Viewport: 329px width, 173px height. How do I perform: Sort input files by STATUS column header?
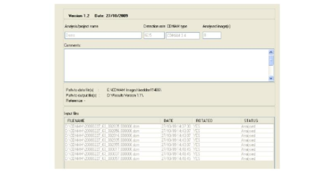pos(257,120)
